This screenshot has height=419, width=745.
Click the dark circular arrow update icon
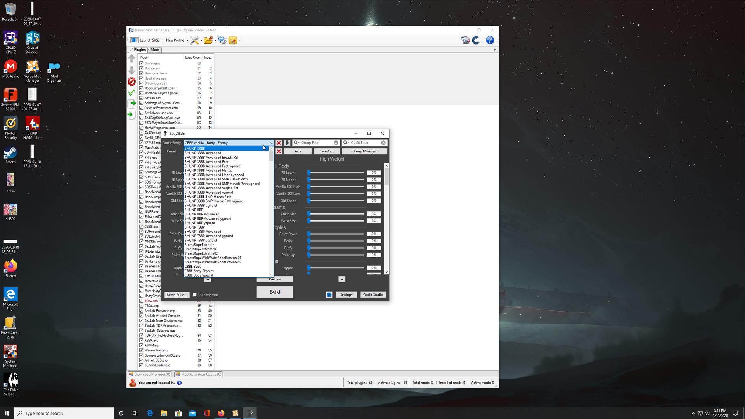476,40
